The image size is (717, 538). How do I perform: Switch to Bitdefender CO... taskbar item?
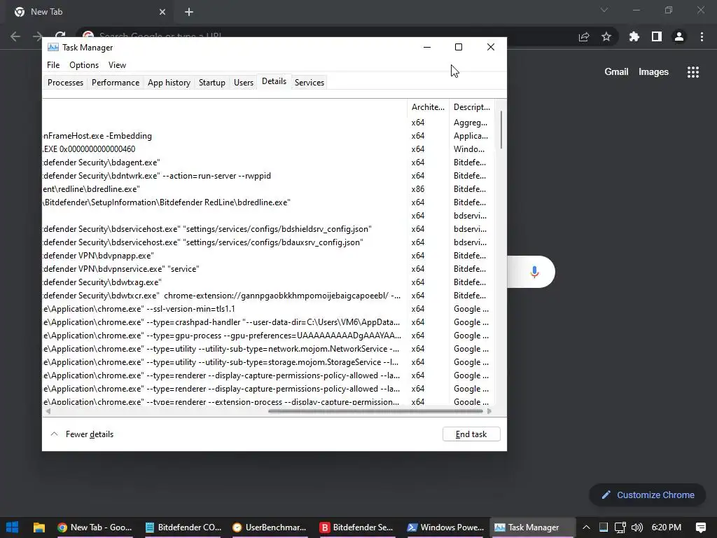[183, 527]
